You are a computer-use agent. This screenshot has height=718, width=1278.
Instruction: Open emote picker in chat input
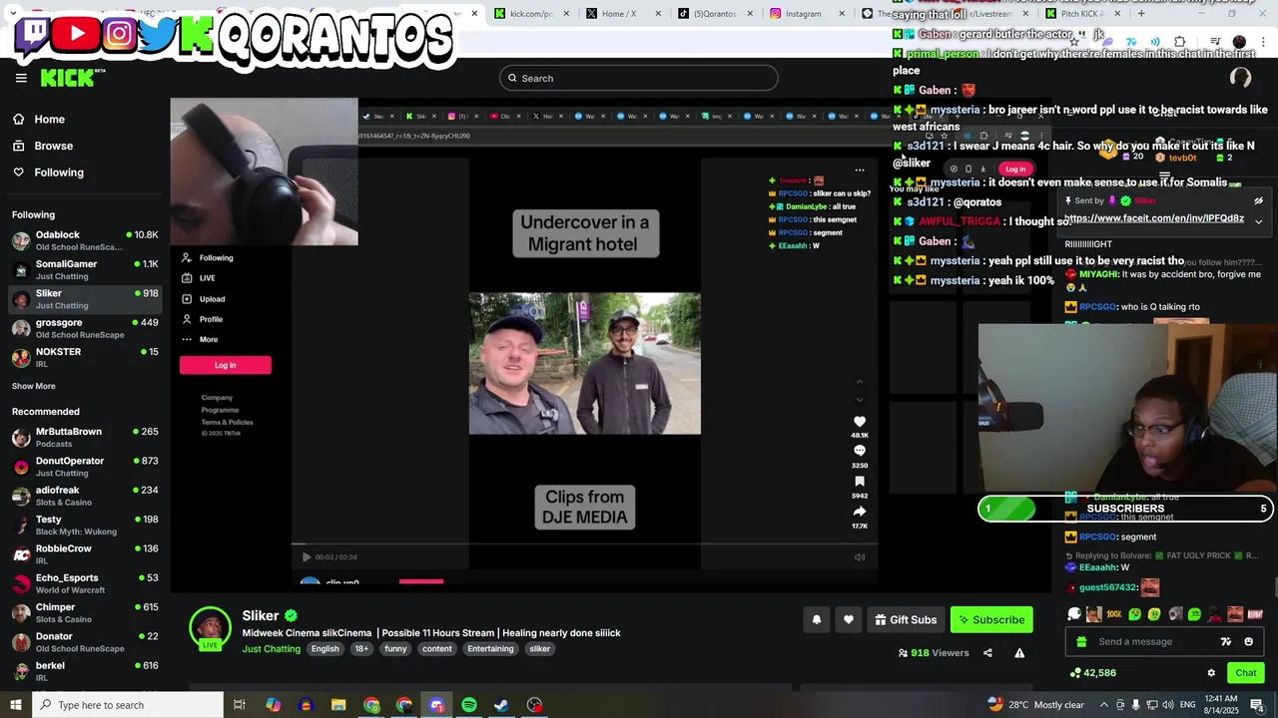1249,641
